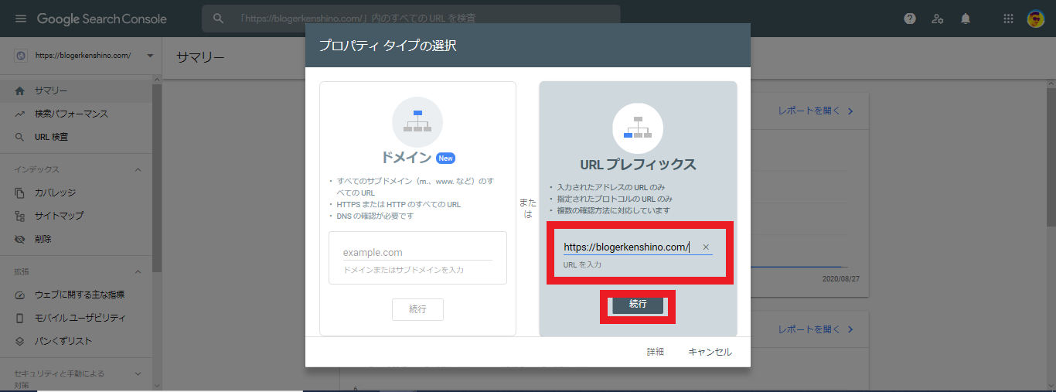This screenshot has width=1056, height=392.
Task: Click the sidebar vertical scrollbar
Action: tap(157, 178)
